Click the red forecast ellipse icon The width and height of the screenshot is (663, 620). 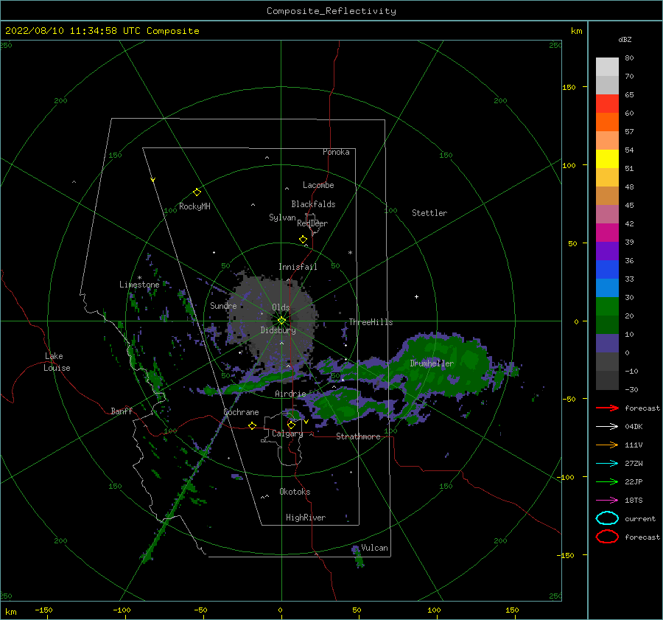(x=607, y=537)
